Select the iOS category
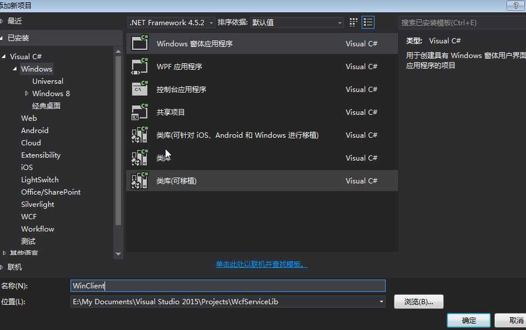Screen dimensions: 526x330 (x=27, y=167)
